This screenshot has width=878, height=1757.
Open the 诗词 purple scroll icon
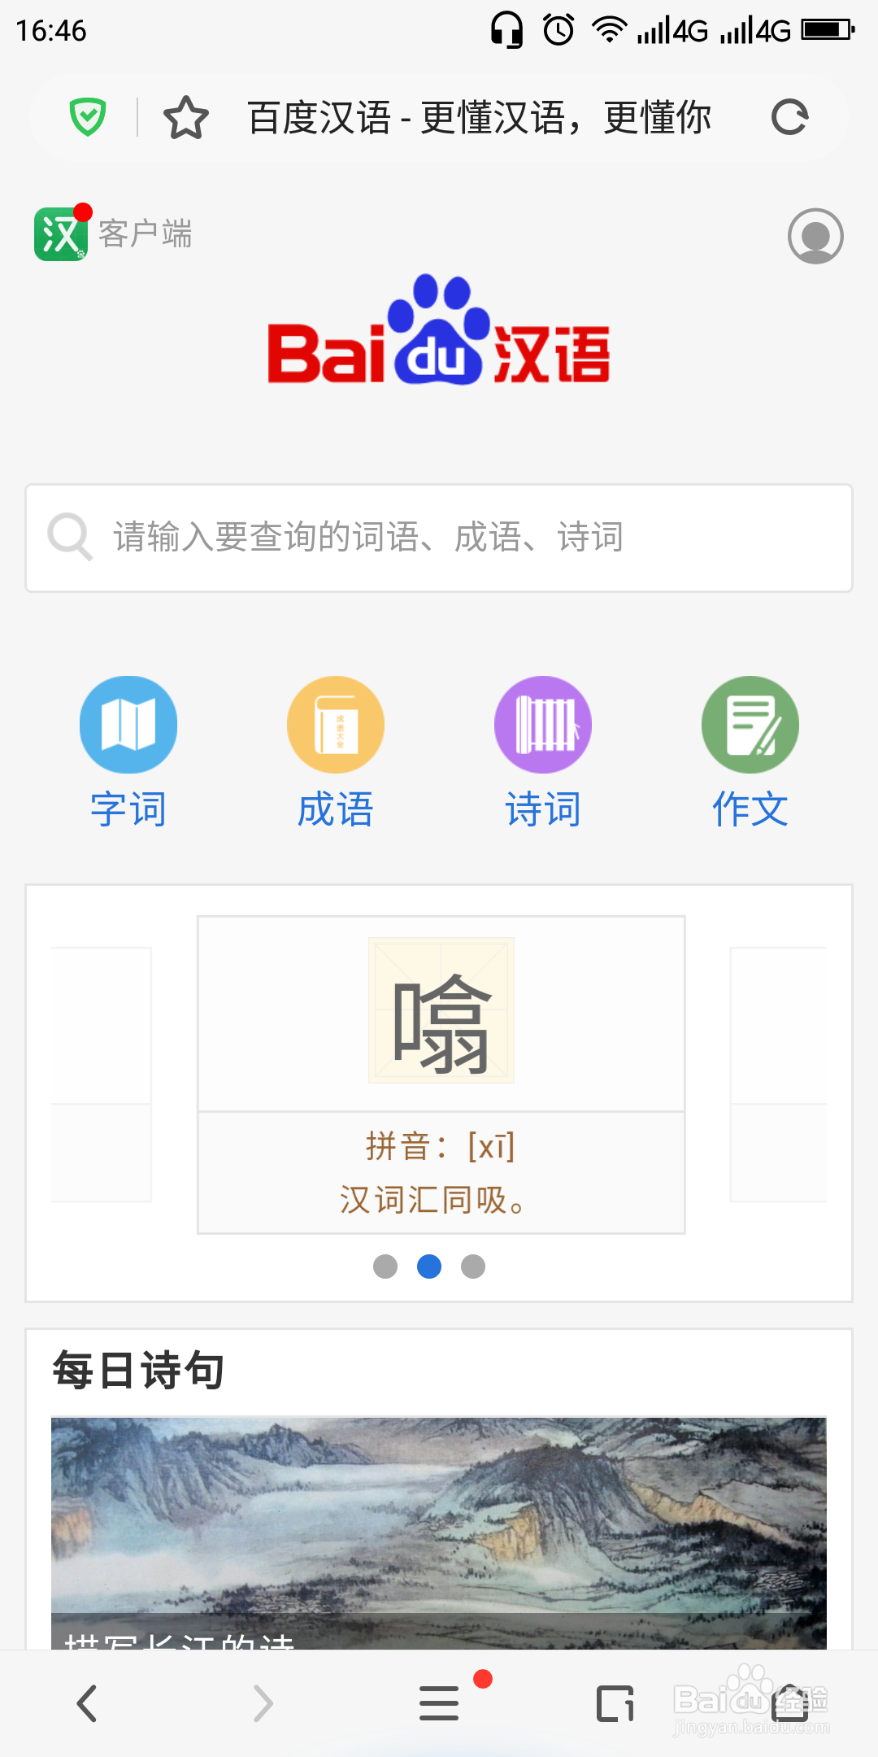pos(543,725)
